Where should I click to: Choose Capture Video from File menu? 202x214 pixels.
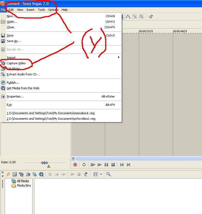coord(61,63)
